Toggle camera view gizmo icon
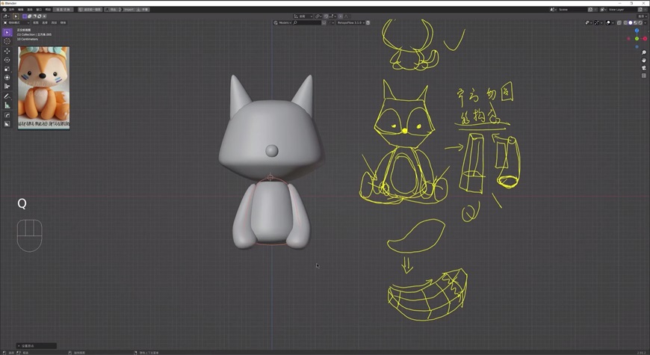This screenshot has height=355, width=650. (644, 67)
